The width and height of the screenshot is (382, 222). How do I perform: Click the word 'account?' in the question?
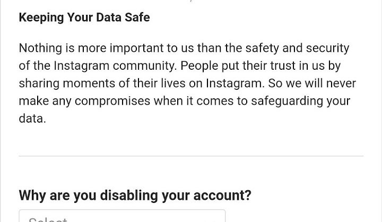click(222, 196)
